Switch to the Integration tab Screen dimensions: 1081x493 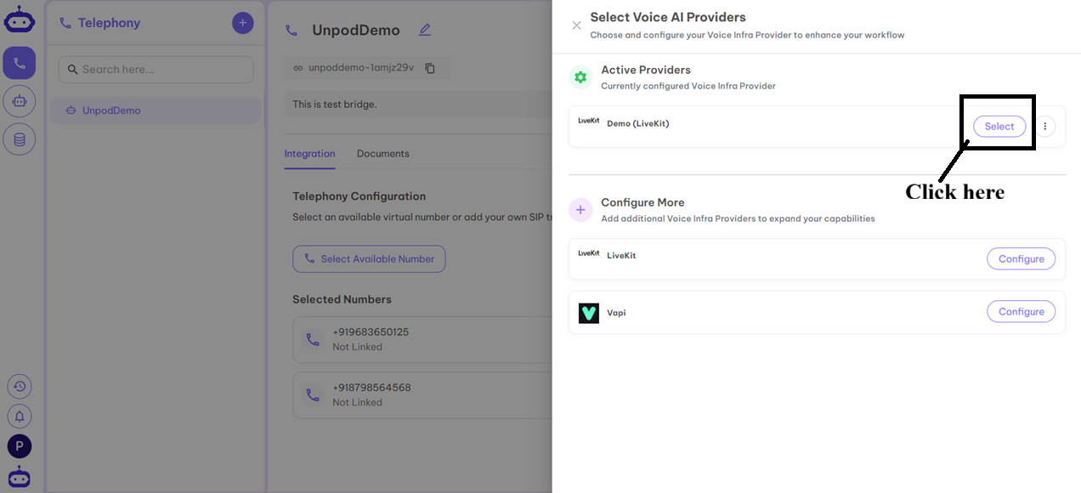309,154
